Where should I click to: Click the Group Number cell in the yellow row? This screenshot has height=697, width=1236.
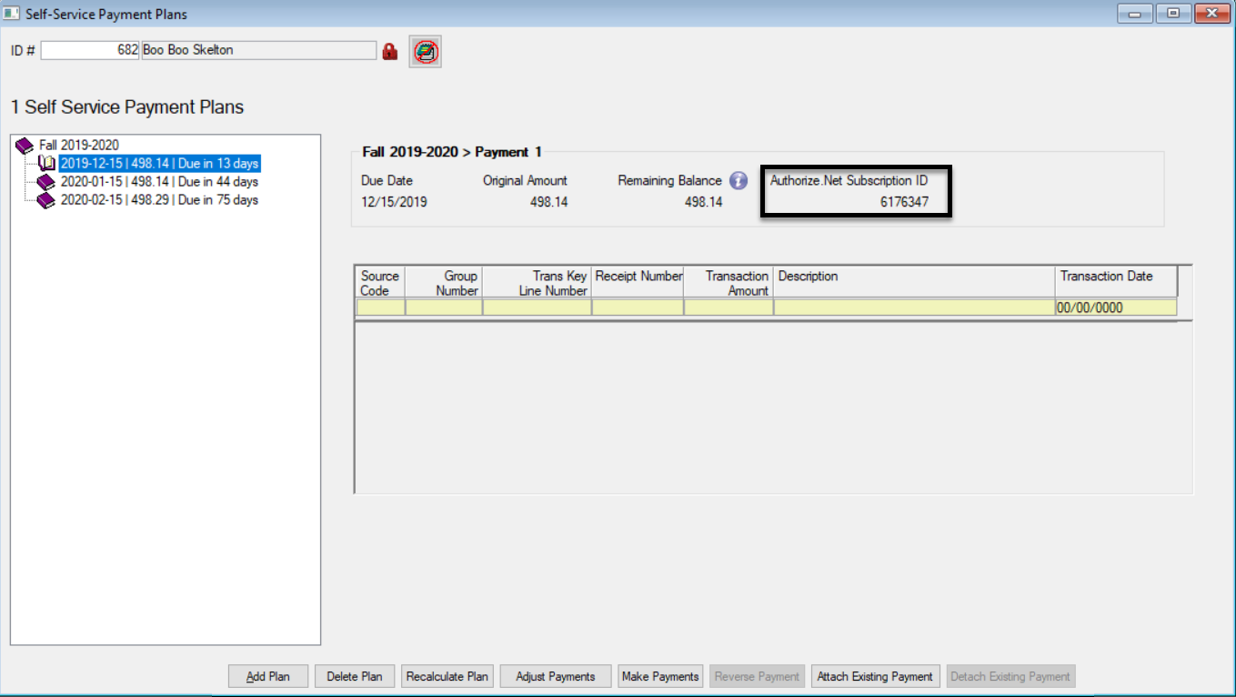[443, 308]
